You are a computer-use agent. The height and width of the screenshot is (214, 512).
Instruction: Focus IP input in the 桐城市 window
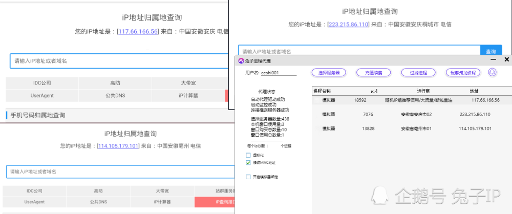[x=359, y=51]
